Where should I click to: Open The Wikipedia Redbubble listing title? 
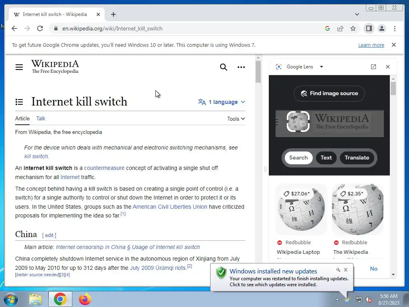tap(351, 252)
